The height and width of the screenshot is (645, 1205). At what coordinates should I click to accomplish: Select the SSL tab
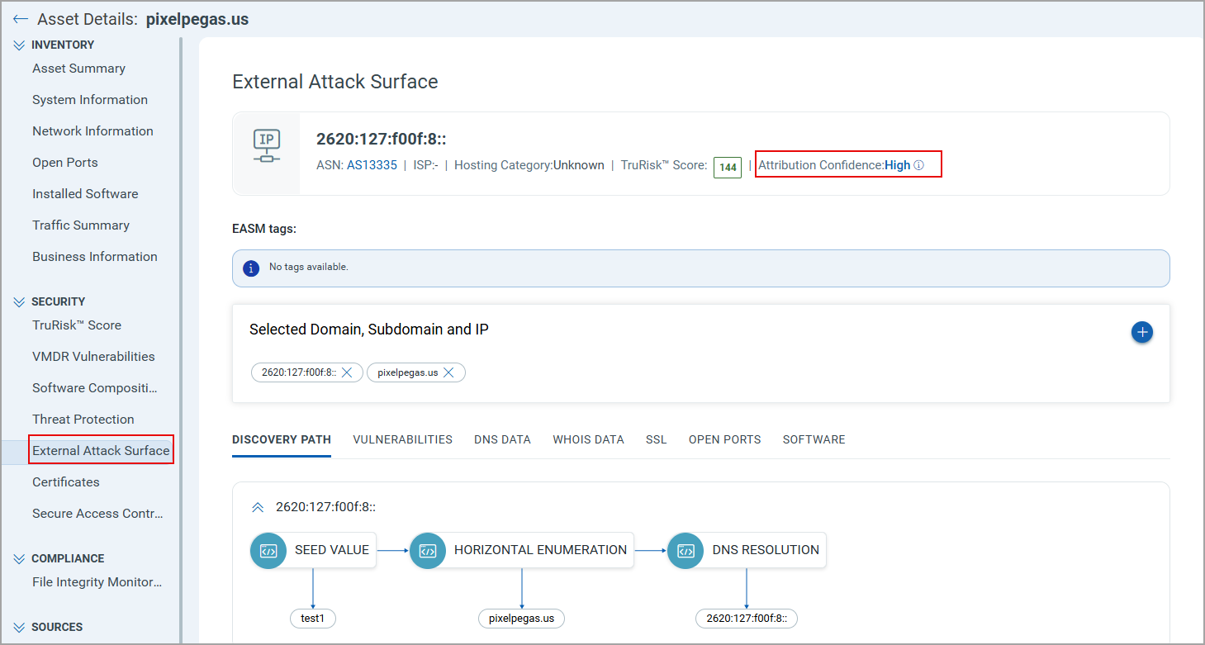[x=656, y=439]
